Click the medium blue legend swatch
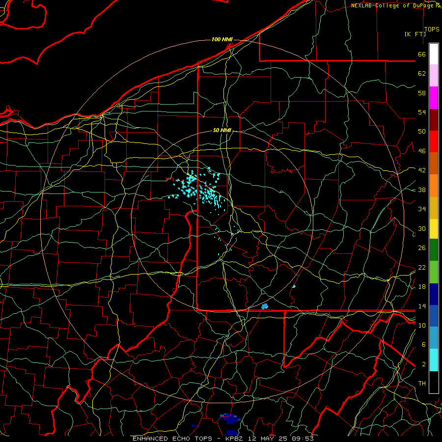 [x=434, y=316]
